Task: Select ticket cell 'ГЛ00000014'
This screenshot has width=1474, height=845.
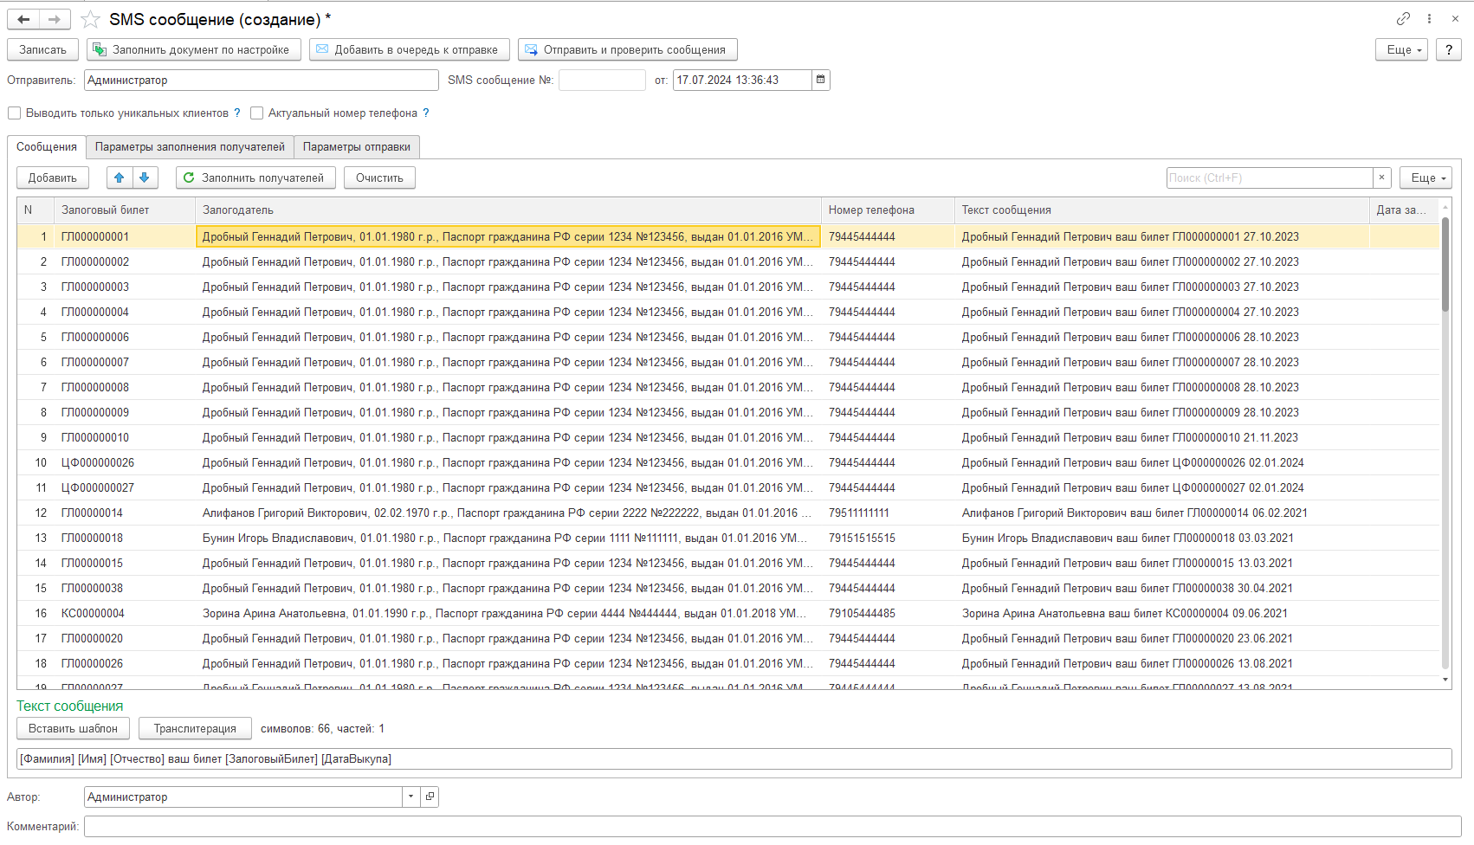Action: 125,513
